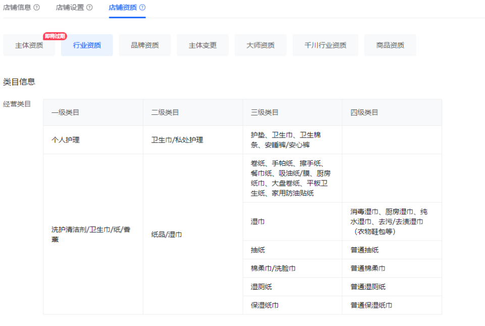Open the 主体资质 sub-tab

point(29,45)
